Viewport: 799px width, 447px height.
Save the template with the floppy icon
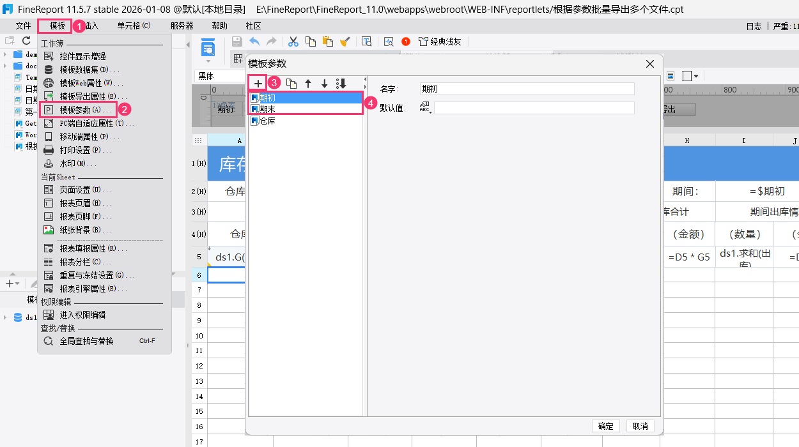[237, 42]
